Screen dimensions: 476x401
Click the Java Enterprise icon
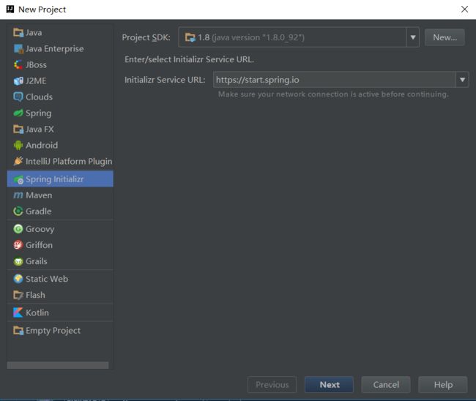[x=18, y=48]
